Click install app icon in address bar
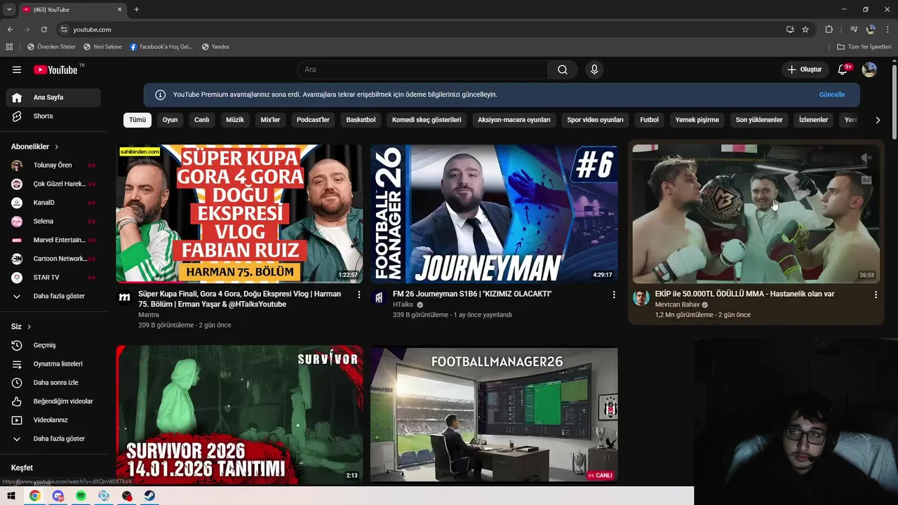This screenshot has height=505, width=898. coord(790,29)
